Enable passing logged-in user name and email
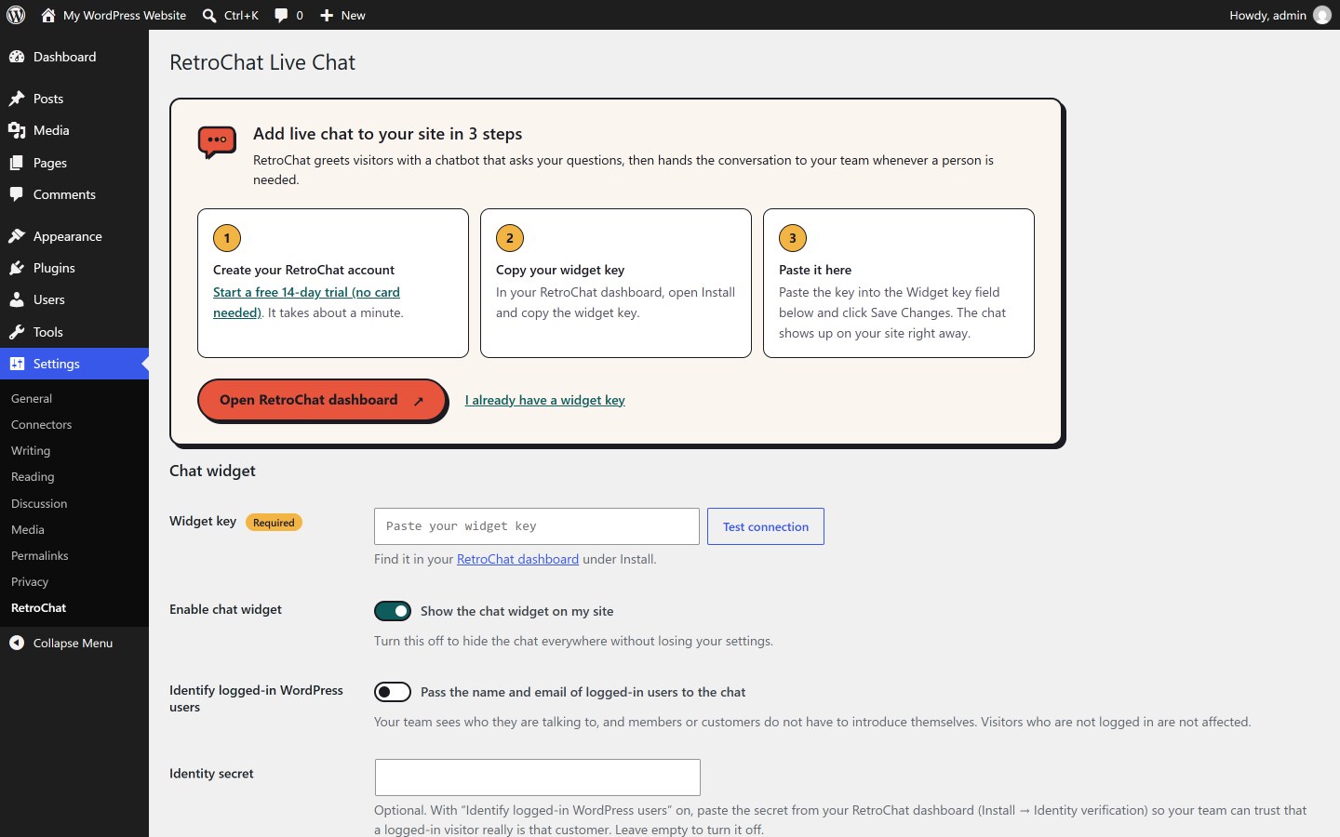The image size is (1340, 837). click(393, 692)
